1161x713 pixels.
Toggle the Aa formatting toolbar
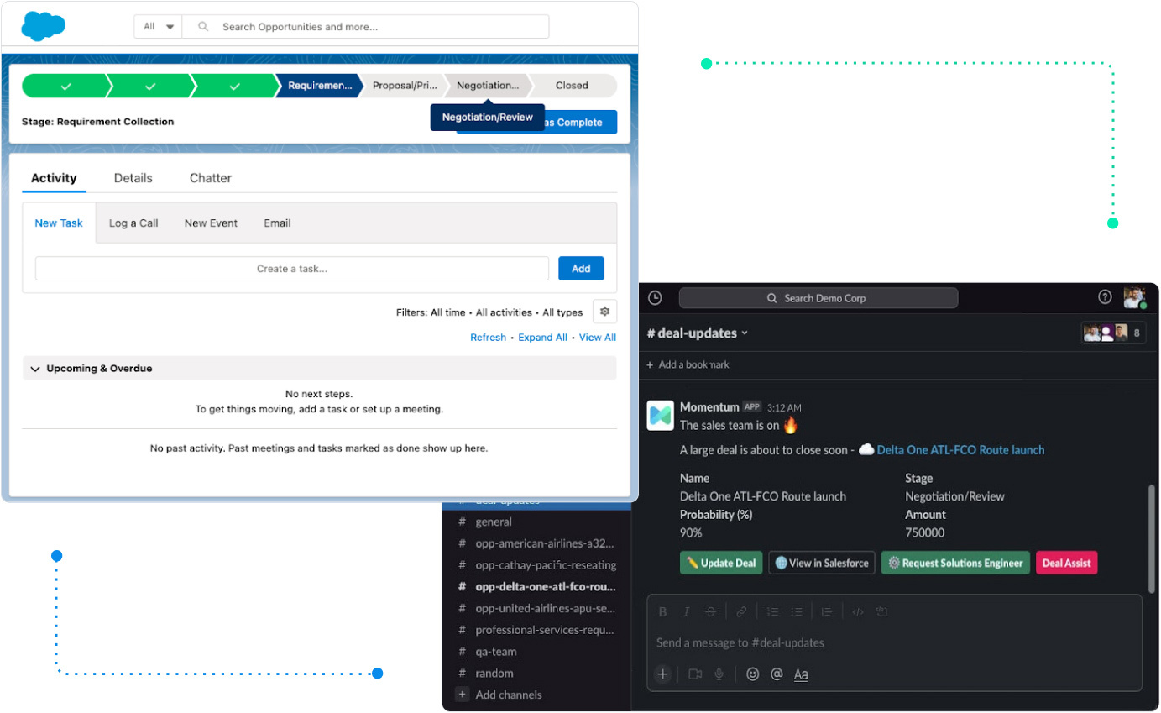[801, 674]
